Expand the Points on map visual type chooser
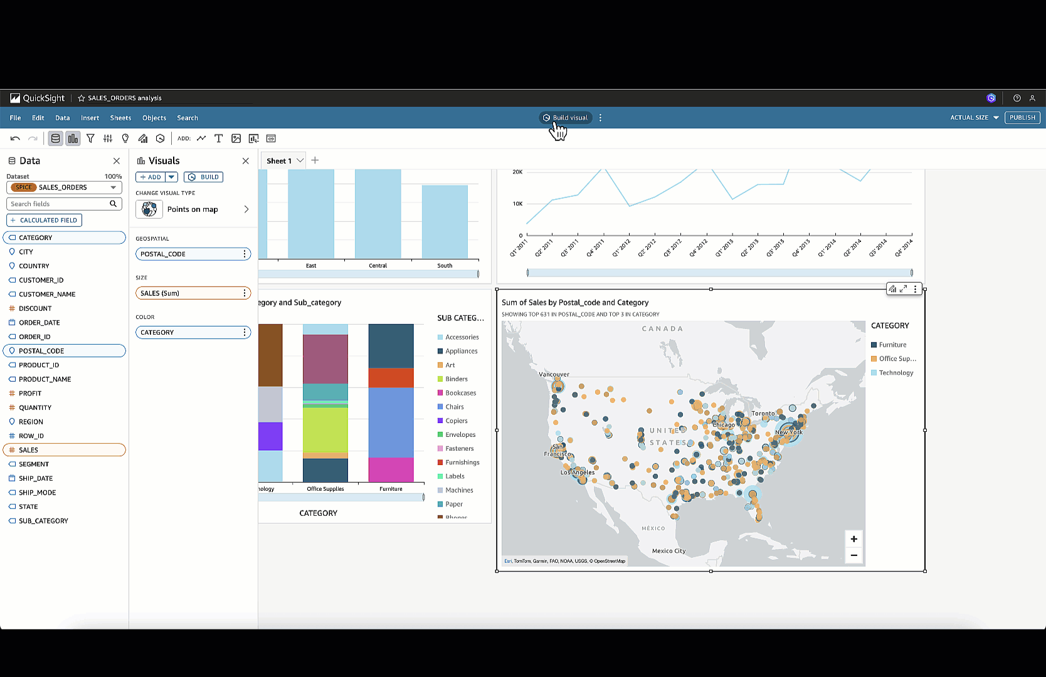The width and height of the screenshot is (1046, 677). pyautogui.click(x=246, y=209)
